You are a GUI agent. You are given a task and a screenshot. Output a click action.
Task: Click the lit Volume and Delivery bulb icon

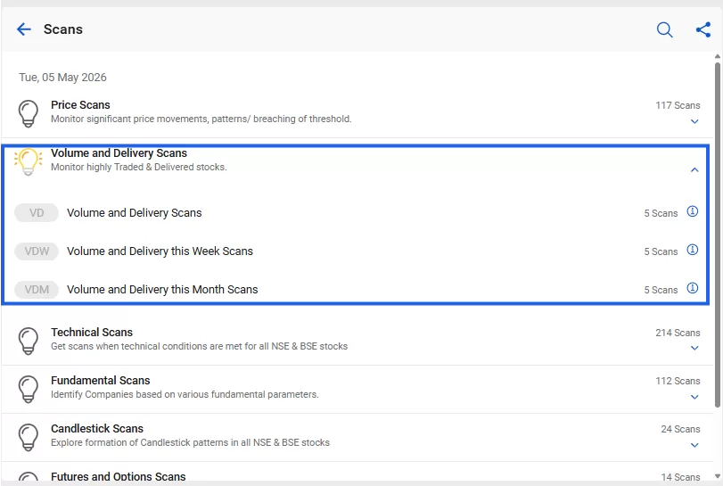(29, 161)
